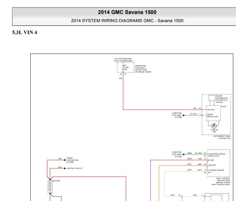Click the battery symbol in the diagram
Image resolution: width=236 pixels, height=201 pixels.
point(50,187)
